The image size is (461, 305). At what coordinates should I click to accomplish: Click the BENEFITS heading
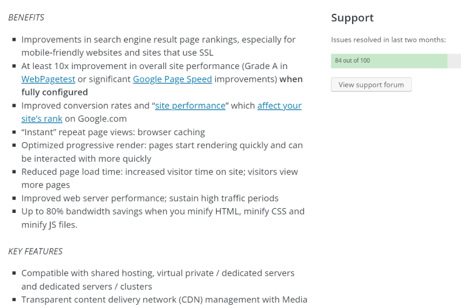tap(26, 18)
